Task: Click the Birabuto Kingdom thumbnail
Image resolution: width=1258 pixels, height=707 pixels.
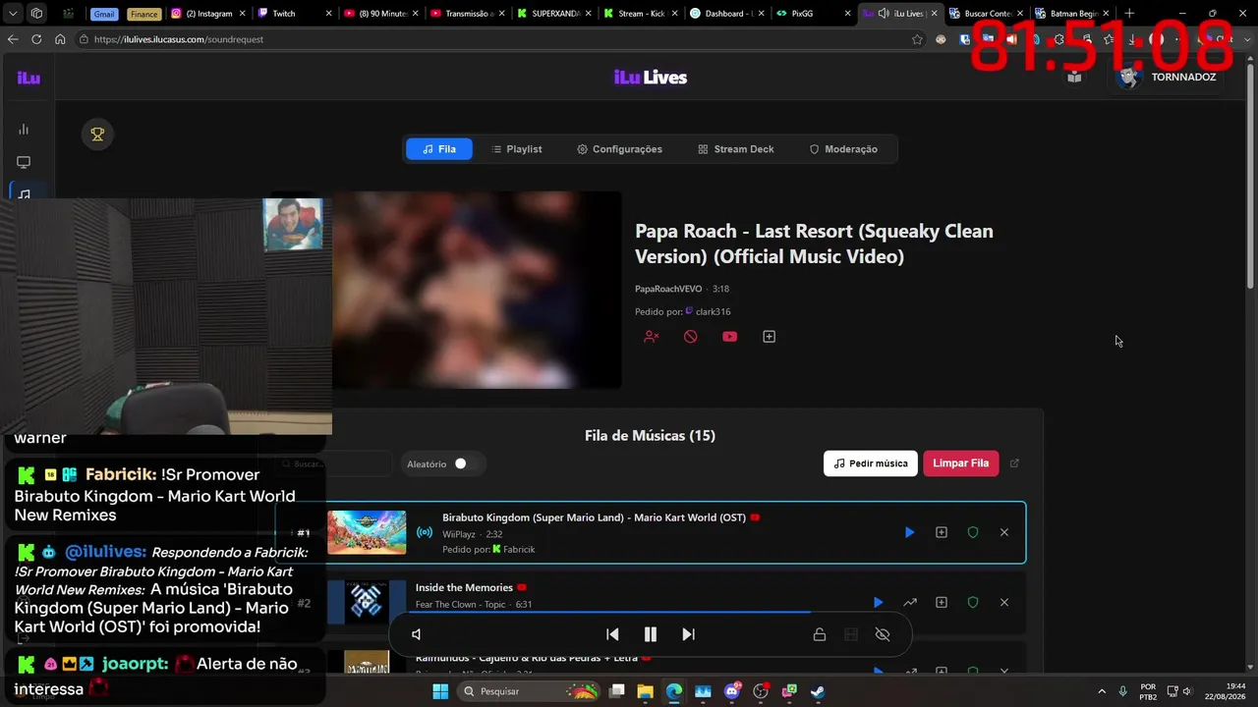Action: [x=367, y=532]
